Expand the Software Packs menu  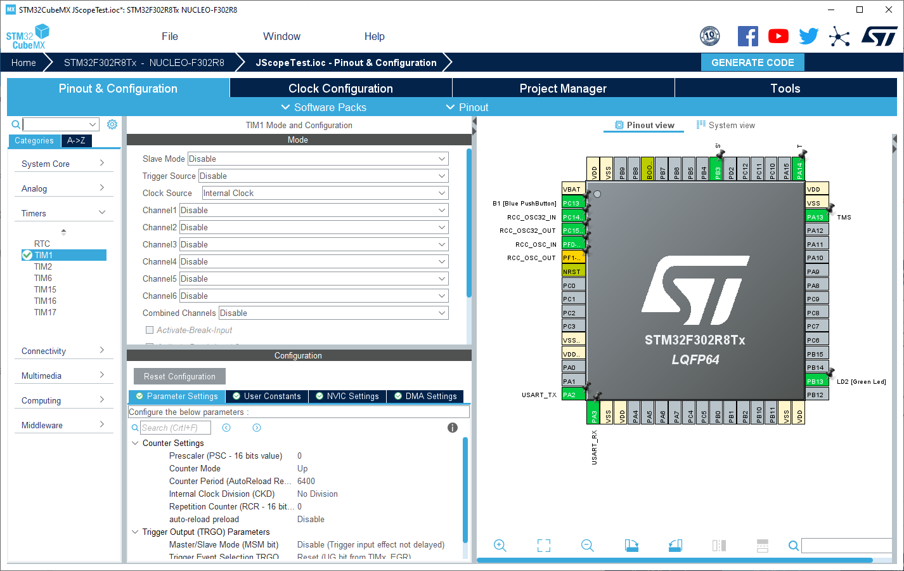323,107
